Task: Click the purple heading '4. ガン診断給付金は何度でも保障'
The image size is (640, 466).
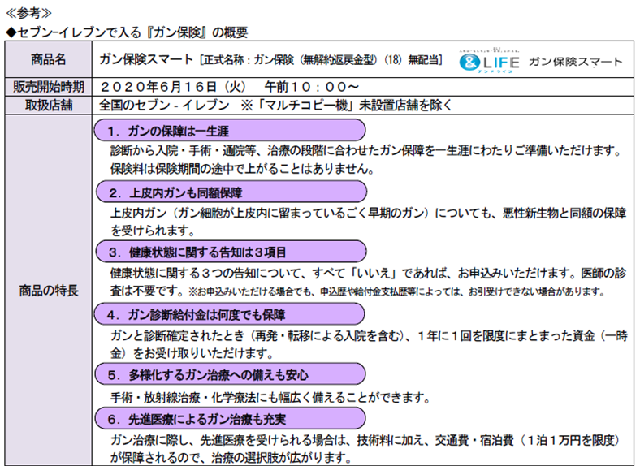Action: [x=229, y=314]
